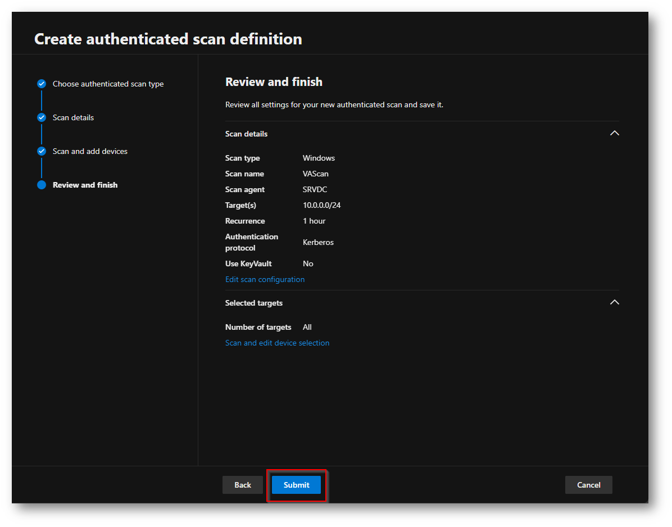Open Scan and edit device selection link
The height and width of the screenshot is (527, 672).
point(278,343)
